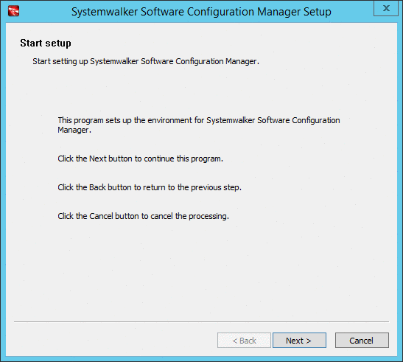
Task: Select 'Click the Back button to return' line
Action: click(x=150, y=187)
